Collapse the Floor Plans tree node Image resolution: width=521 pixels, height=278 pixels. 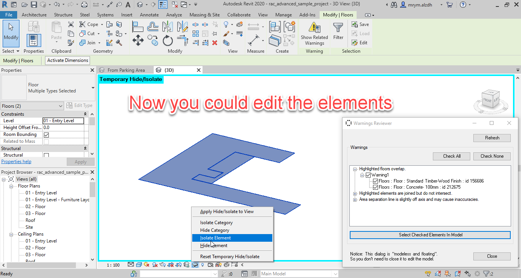point(11,186)
